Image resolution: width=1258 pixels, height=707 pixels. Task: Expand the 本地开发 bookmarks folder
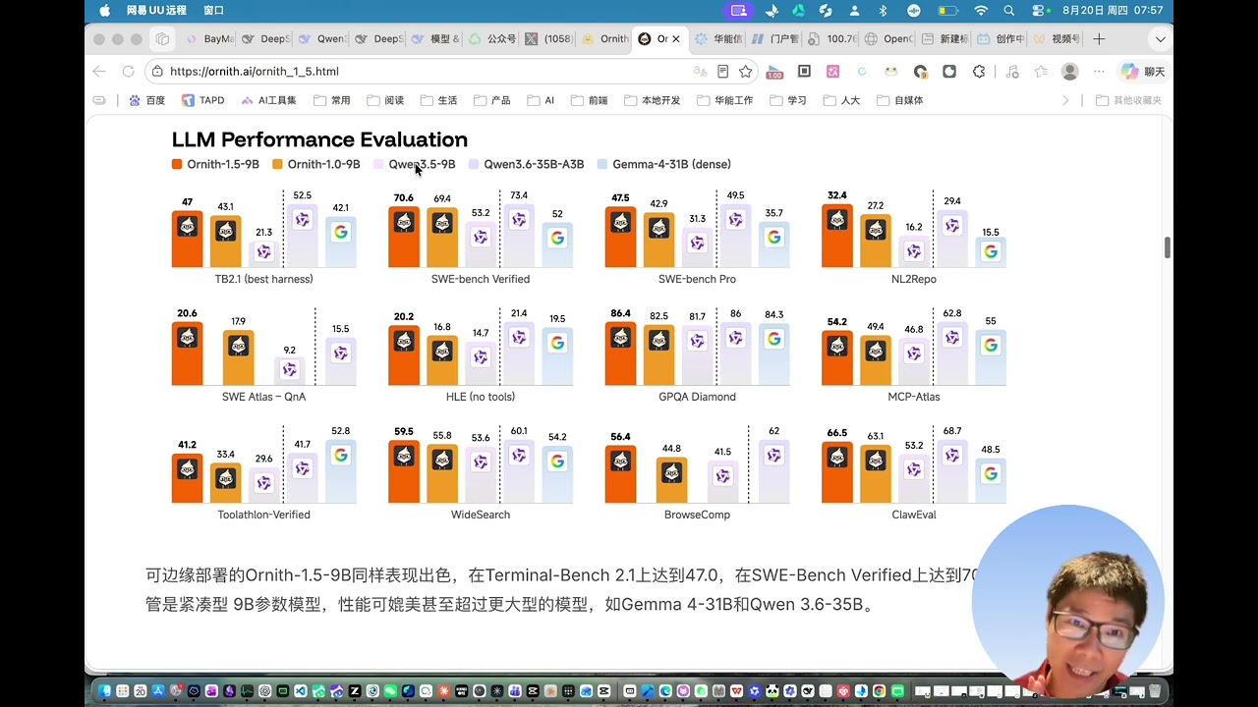[653, 100]
